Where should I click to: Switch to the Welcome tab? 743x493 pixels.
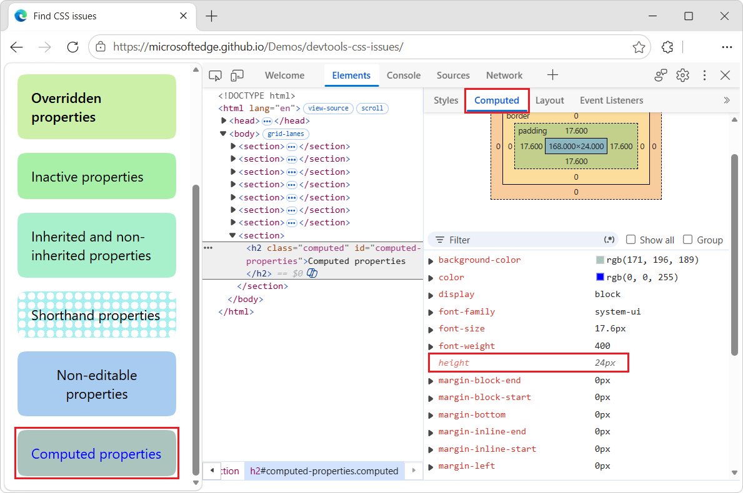(x=285, y=76)
